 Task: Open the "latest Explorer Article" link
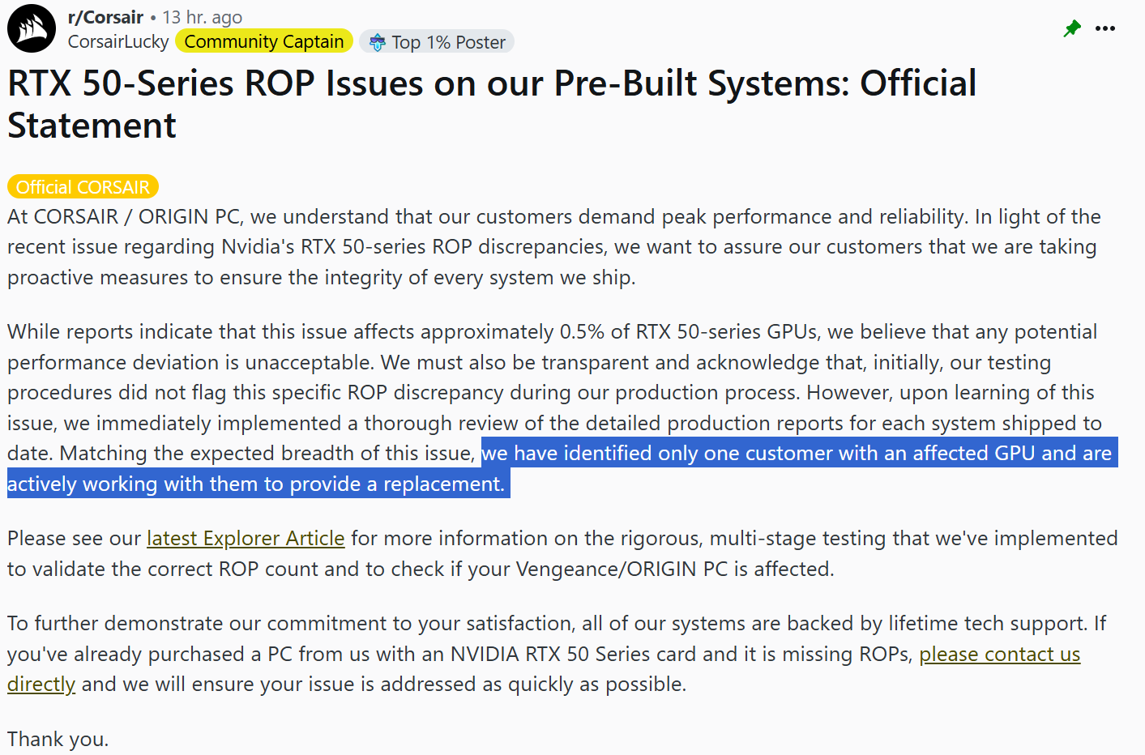(246, 539)
